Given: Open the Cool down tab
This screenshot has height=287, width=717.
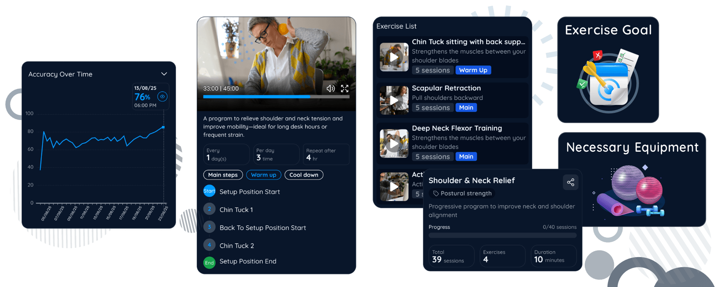Looking at the screenshot, I should click(x=304, y=175).
